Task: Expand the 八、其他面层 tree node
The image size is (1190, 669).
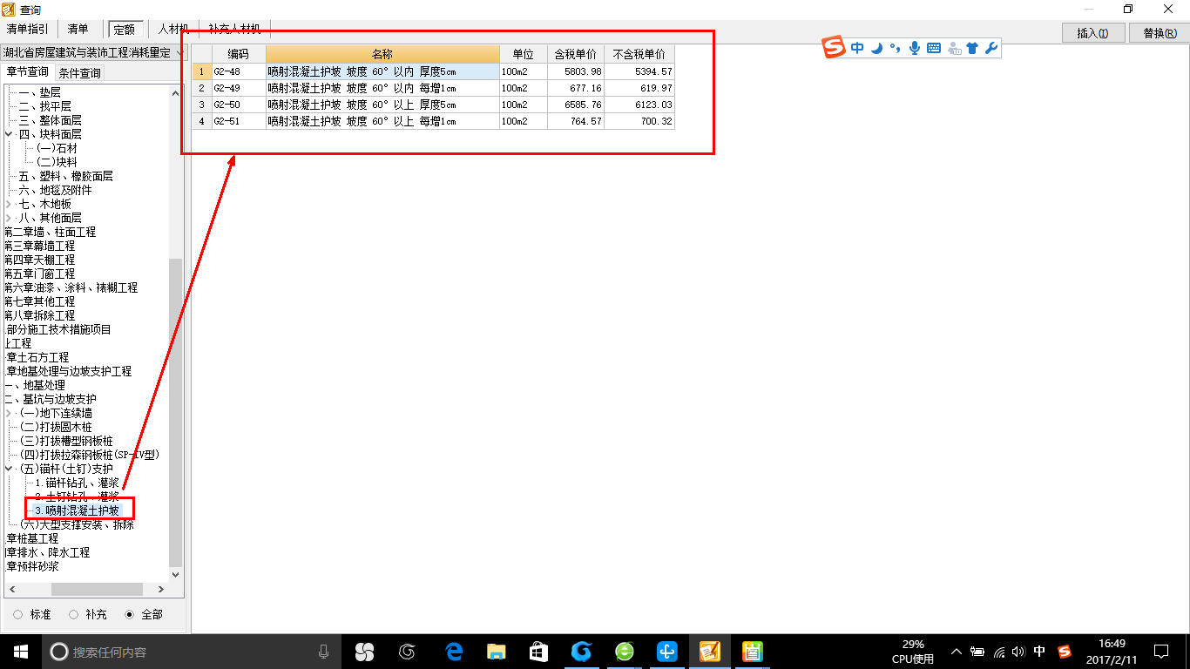Action: [9, 218]
